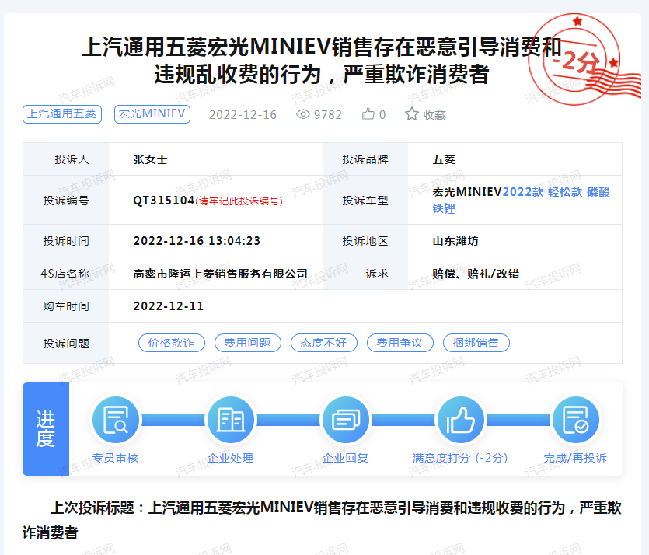Select the 态度不好 issue tag
Screen dimensions: 649x555
pos(323,343)
